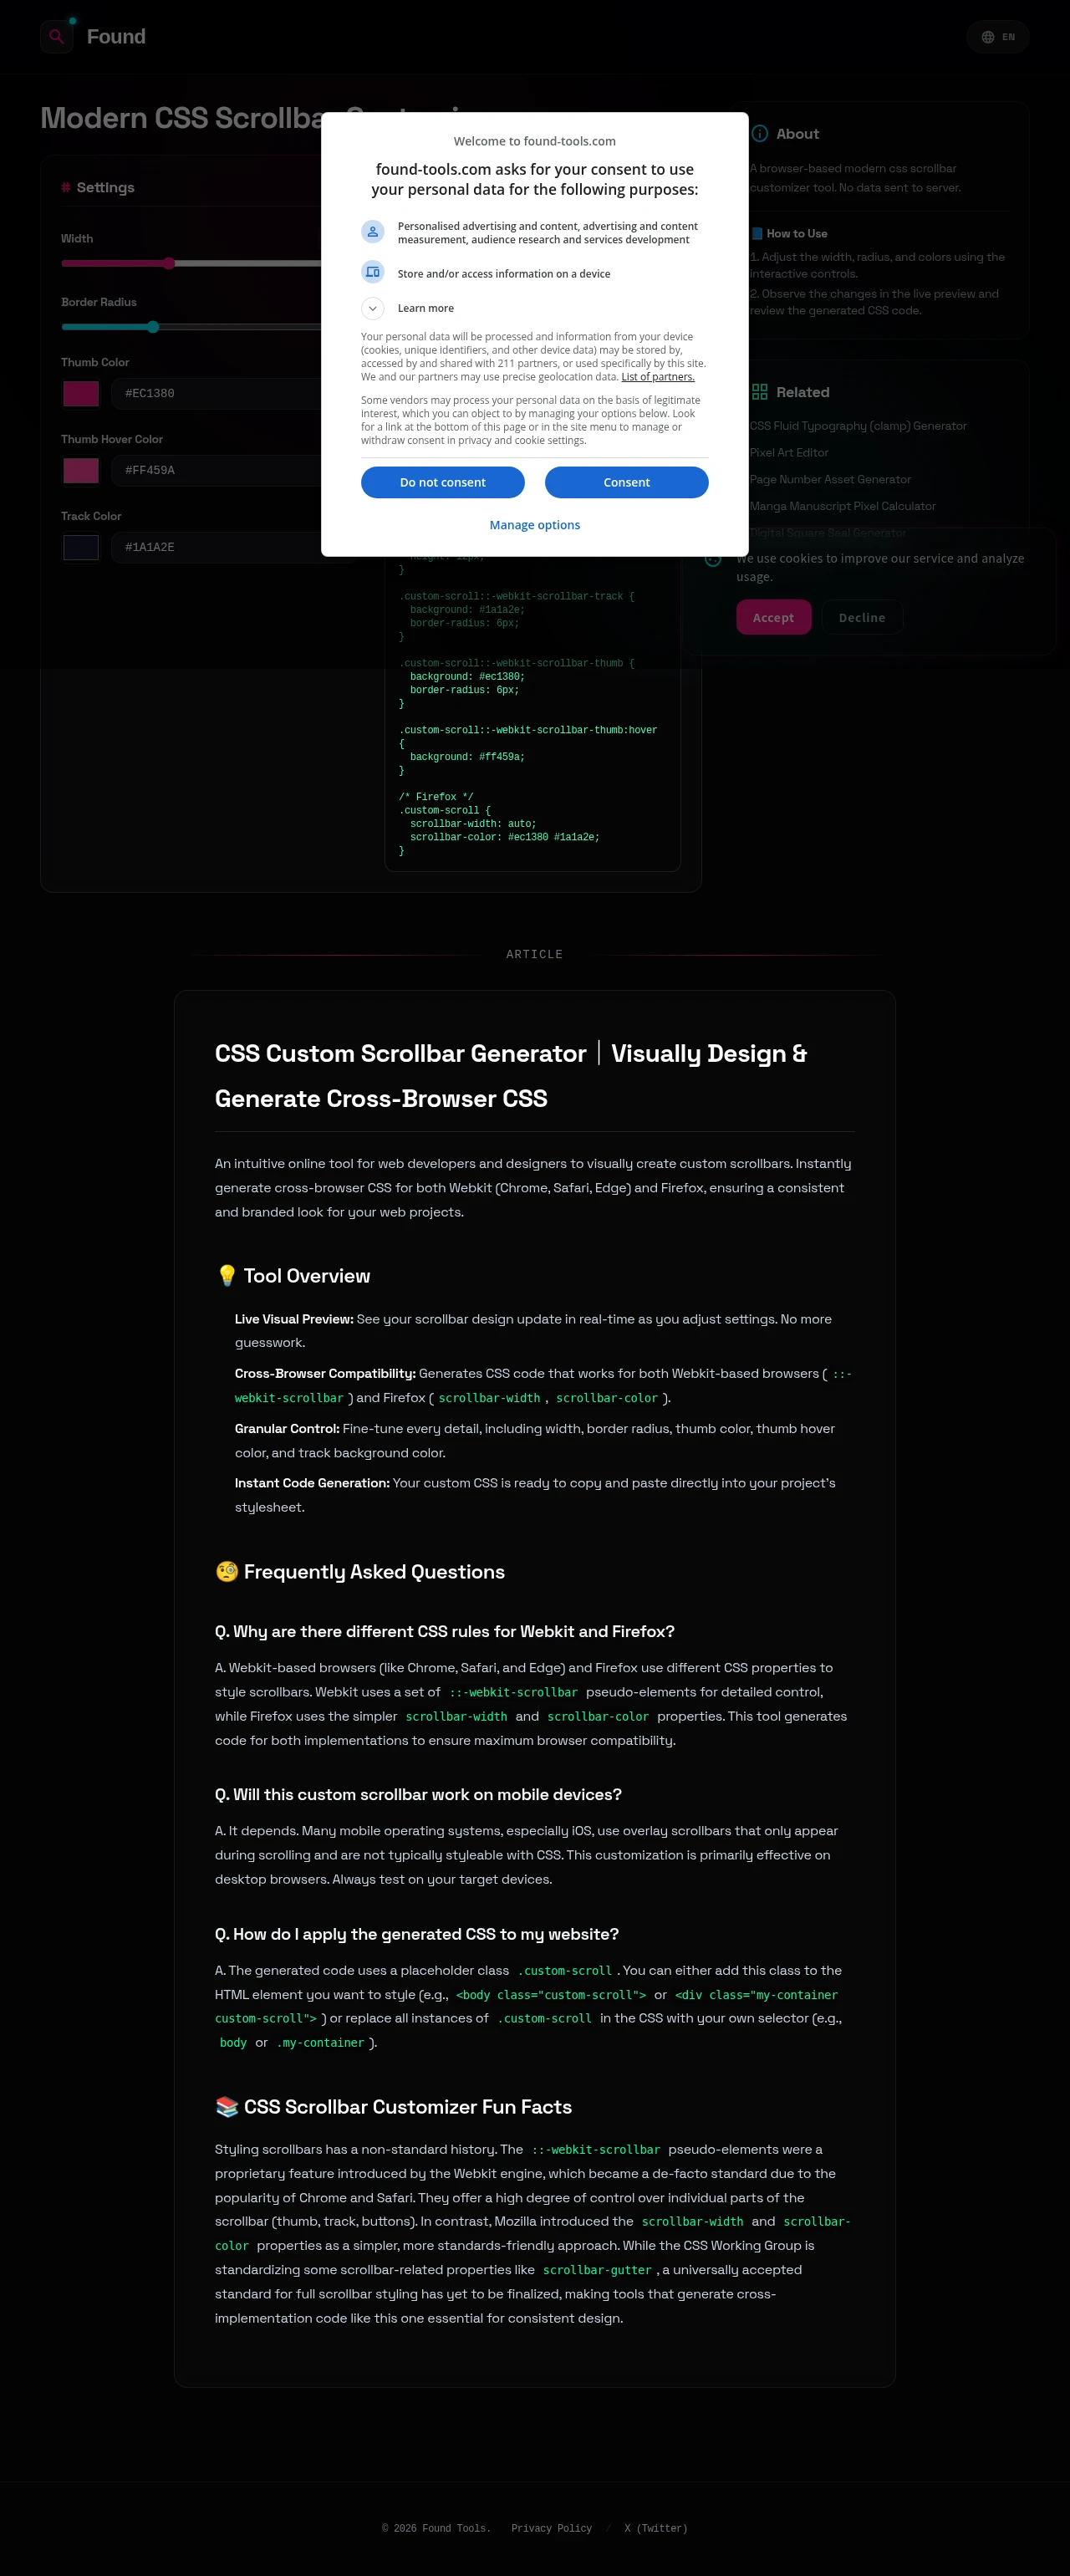This screenshot has height=2576, width=1070.
Task: Click the Thumb Color swatch
Action: click(81, 394)
